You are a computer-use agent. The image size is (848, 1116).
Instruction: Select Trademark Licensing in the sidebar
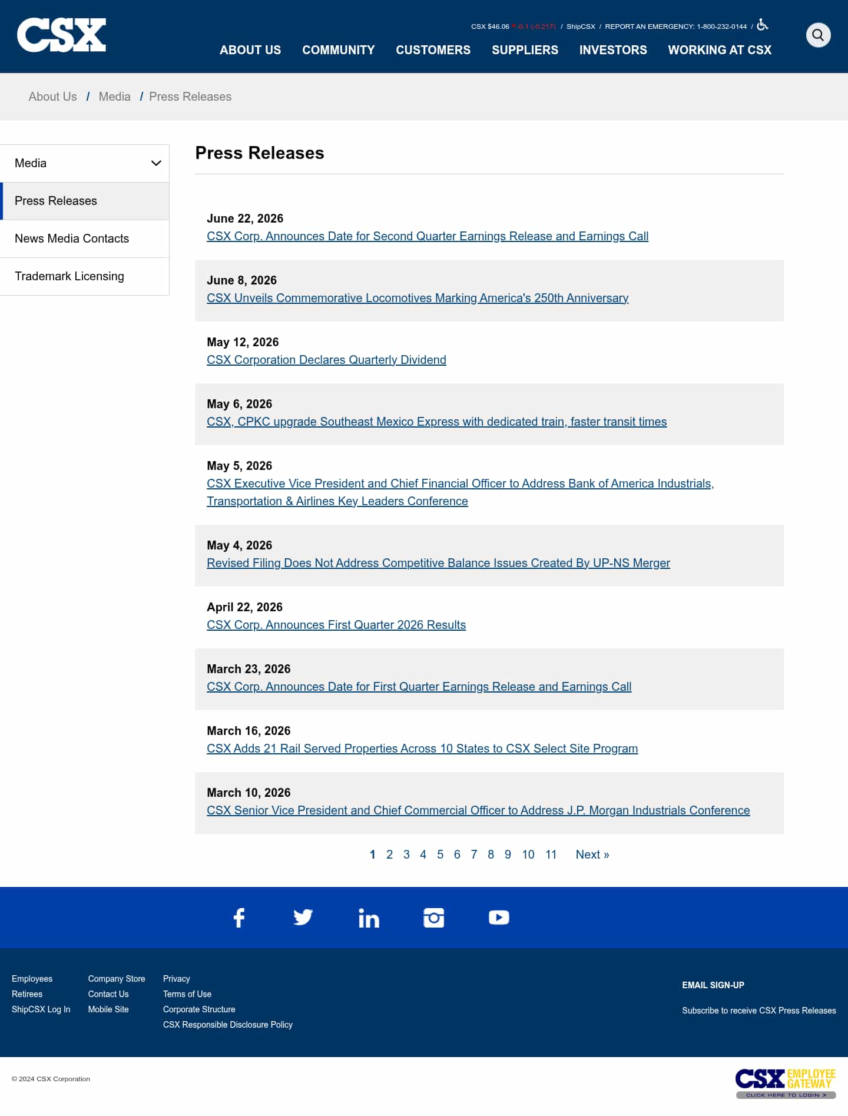point(85,276)
